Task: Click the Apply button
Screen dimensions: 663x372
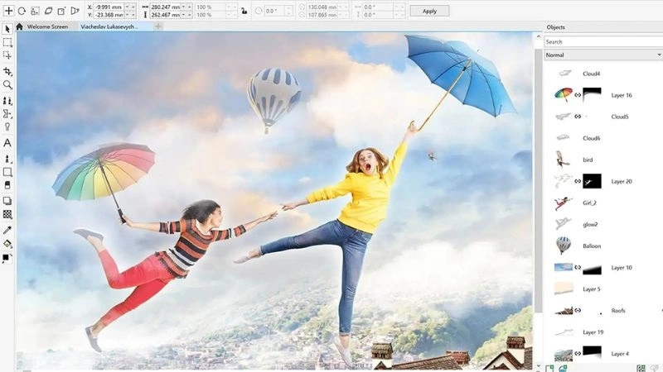Action: (x=429, y=11)
